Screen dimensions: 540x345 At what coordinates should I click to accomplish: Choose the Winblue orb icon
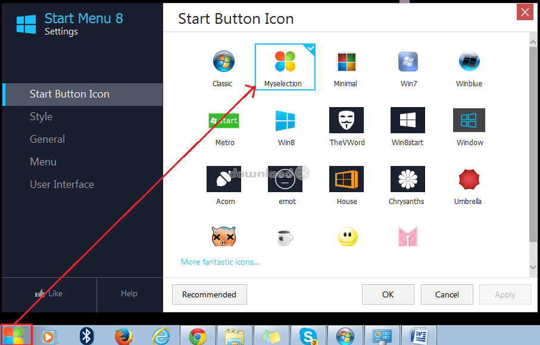[x=469, y=68]
